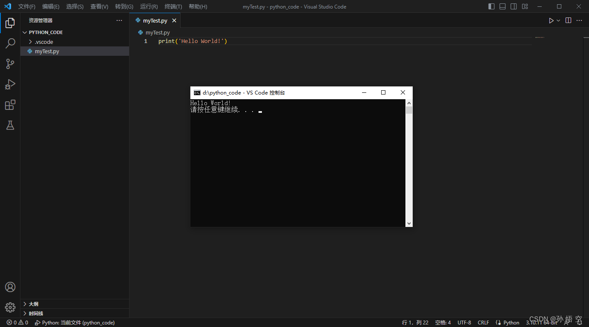589x327 pixels.
Task: Click code line print('Hello World!')
Action: [193, 41]
